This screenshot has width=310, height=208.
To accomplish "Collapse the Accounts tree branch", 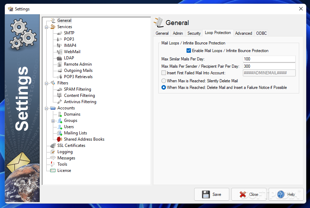I will [46, 108].
